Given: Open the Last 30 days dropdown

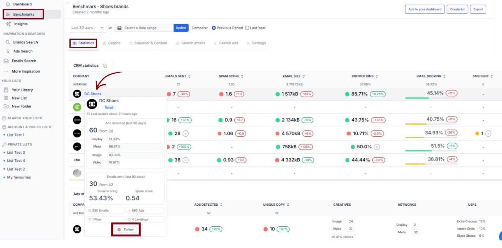Looking at the screenshot, I should [87, 28].
